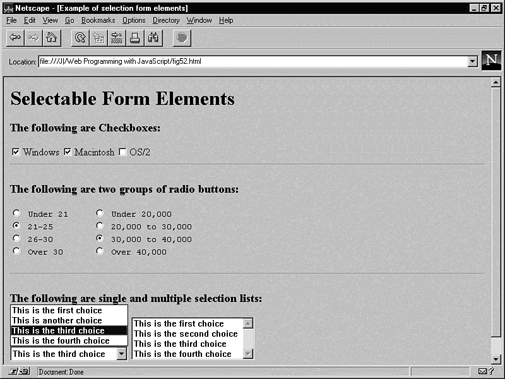Viewport: 505px width, 379px height.
Task: Collapse the single selection list dropdown arrow
Action: 122,354
